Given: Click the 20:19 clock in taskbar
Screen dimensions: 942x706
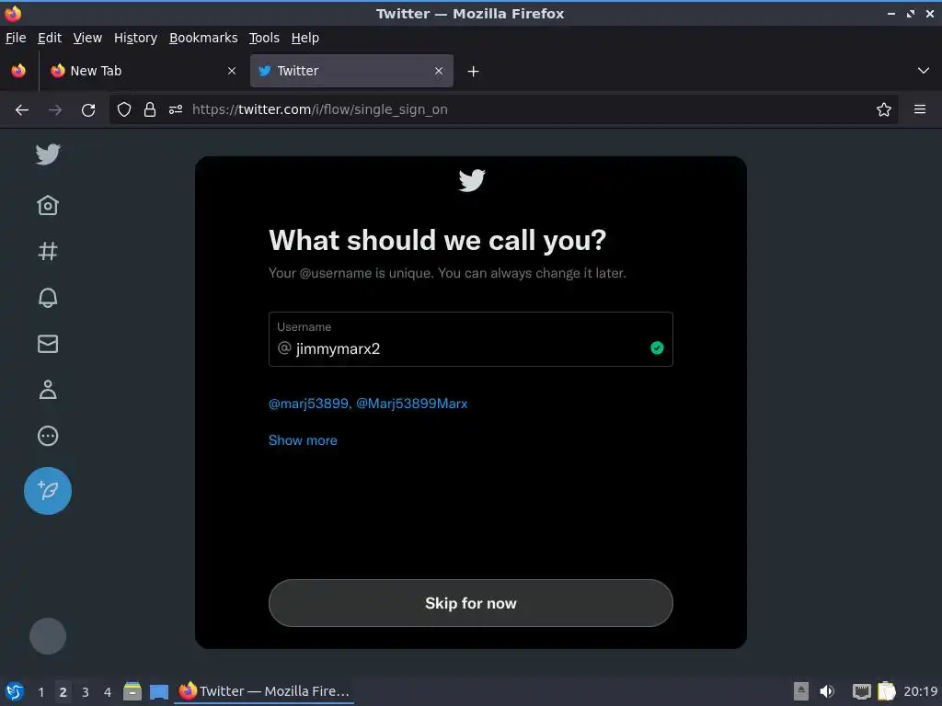Looking at the screenshot, I should tap(920, 691).
